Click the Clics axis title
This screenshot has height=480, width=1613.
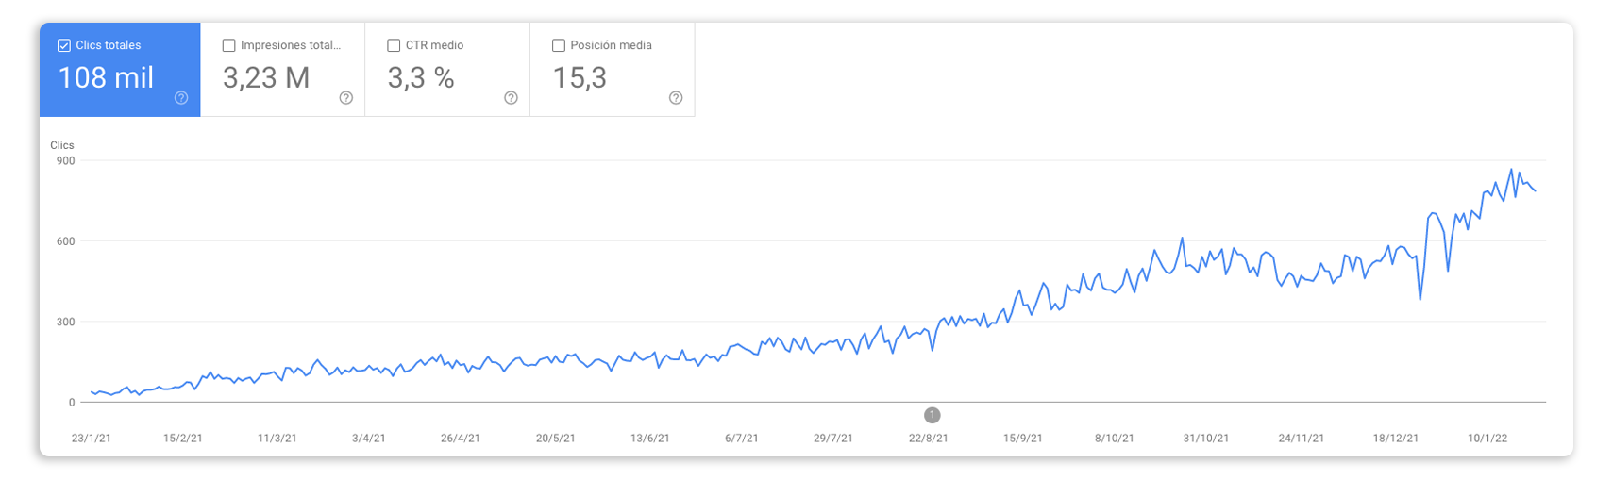click(62, 145)
